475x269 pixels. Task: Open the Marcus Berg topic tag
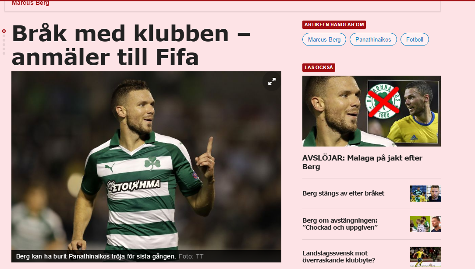point(324,40)
